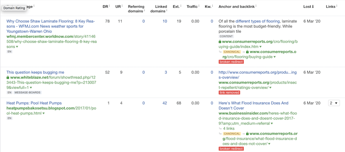This screenshot has width=345, height=152.
Task: Click Ext. value 68
Action: click(179, 103)
